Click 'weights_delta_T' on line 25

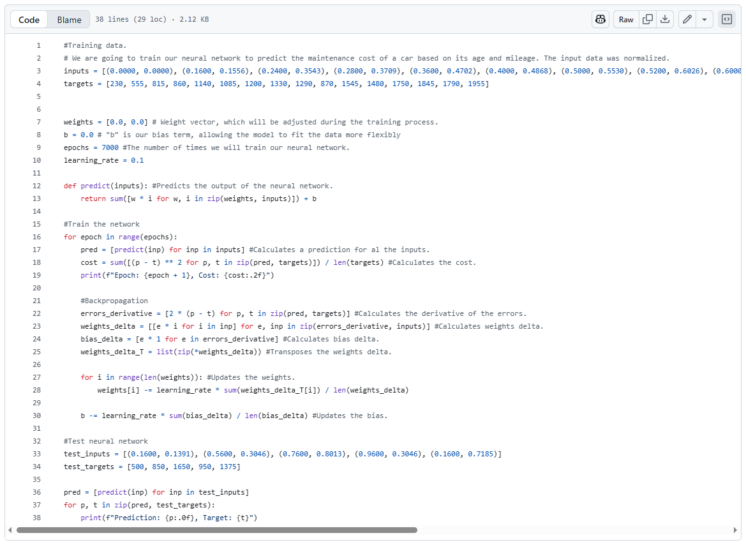112,352
